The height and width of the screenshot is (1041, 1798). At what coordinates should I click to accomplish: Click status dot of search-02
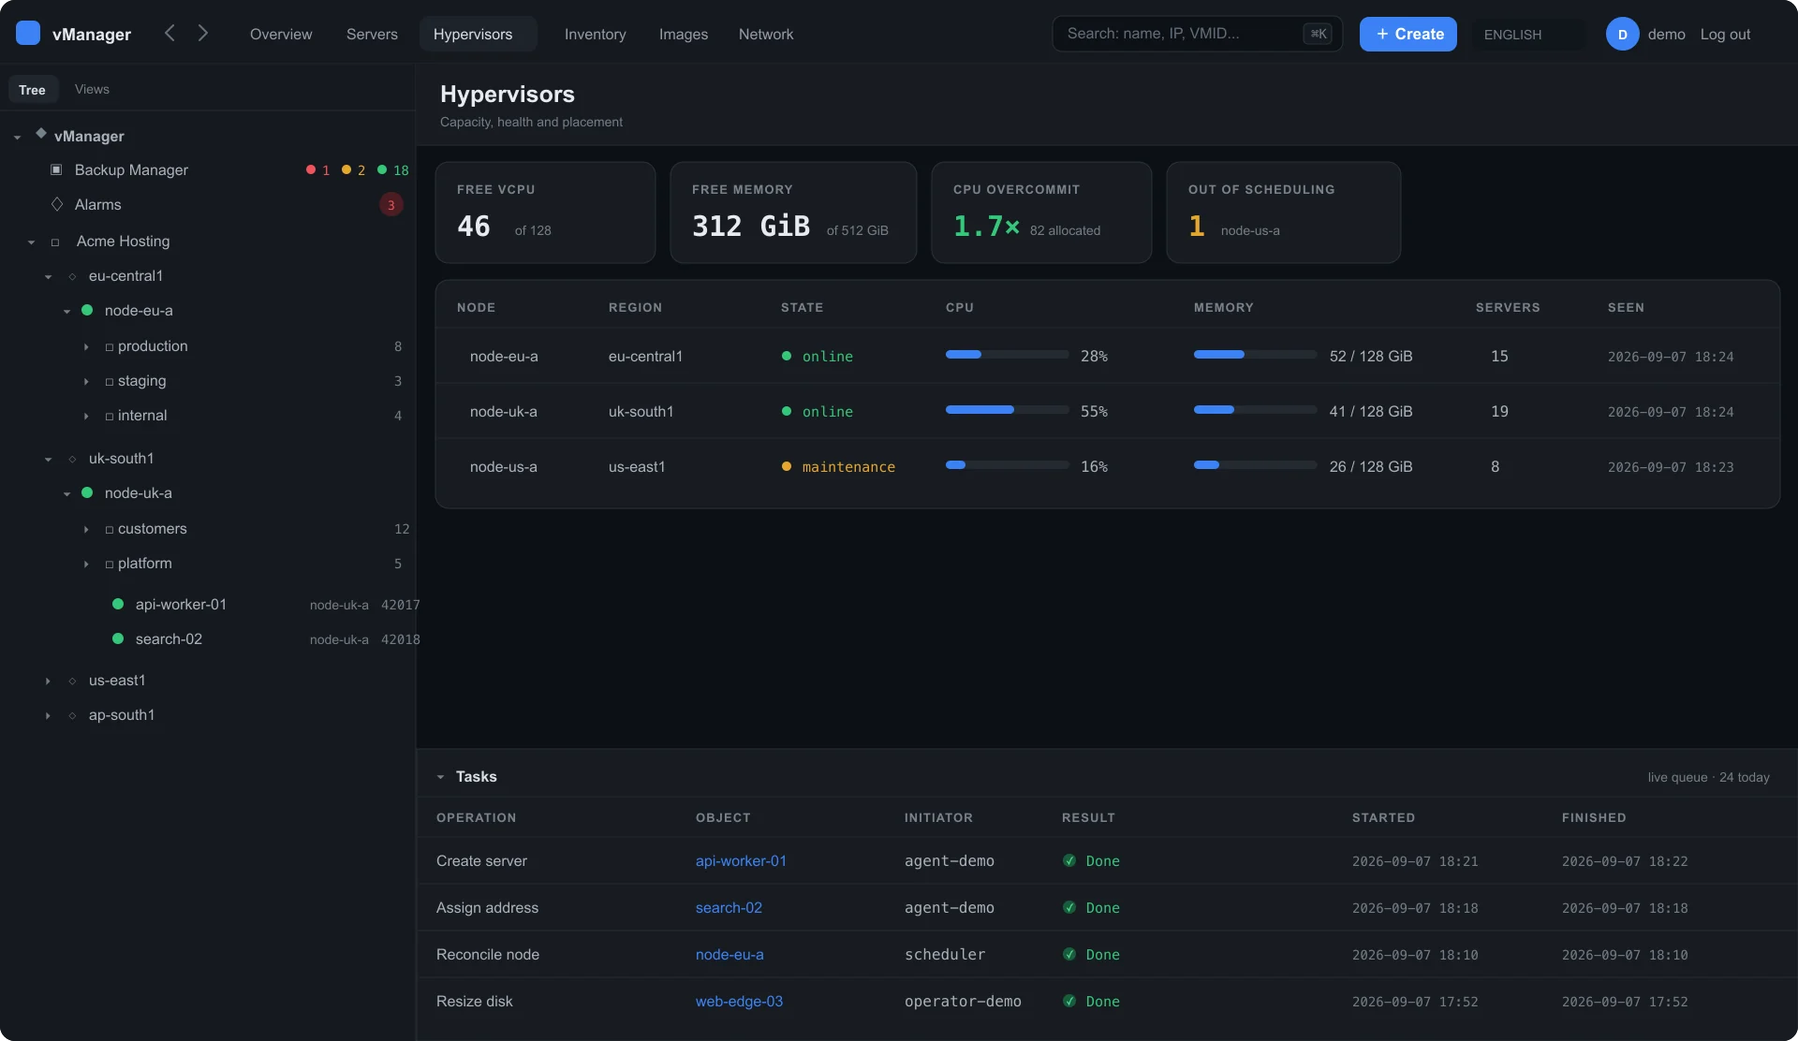[118, 638]
